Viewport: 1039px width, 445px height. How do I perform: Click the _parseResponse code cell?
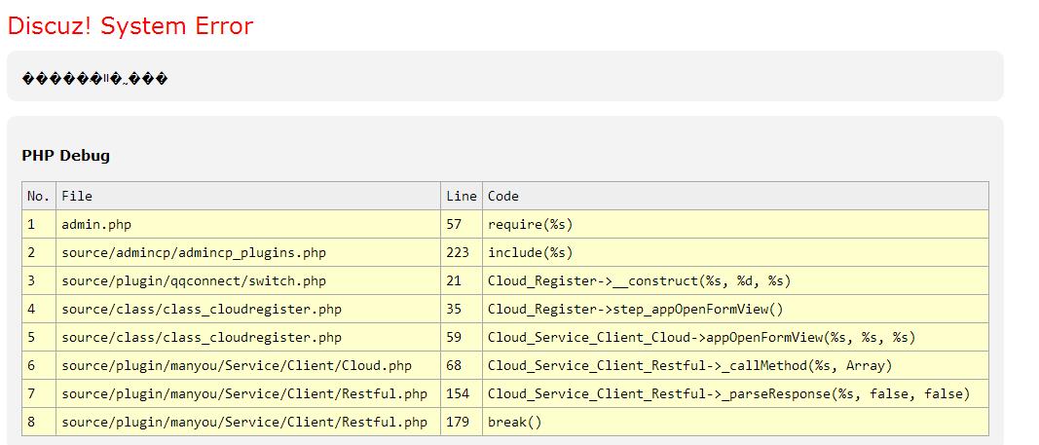click(x=728, y=393)
